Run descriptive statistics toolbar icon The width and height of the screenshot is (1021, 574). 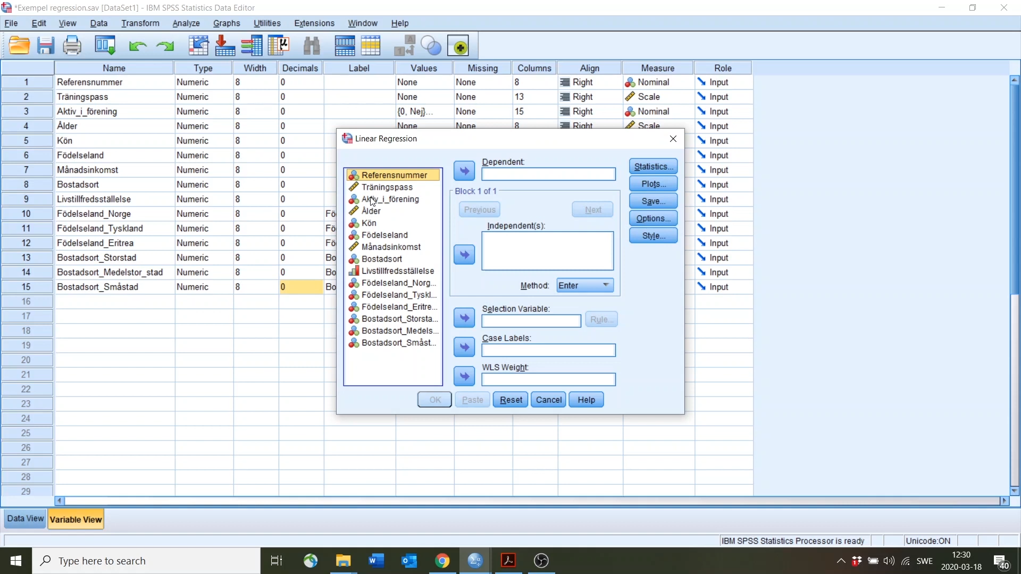pyautogui.click(x=278, y=46)
